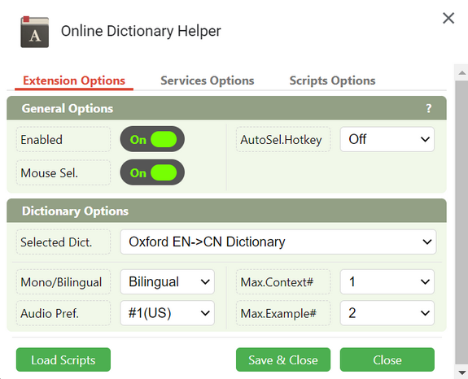Screen dimensions: 468x379
Task: Click the Save & Close button
Action: (283, 359)
